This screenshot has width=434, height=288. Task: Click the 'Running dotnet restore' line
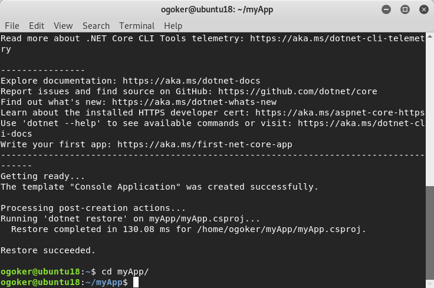click(x=130, y=219)
